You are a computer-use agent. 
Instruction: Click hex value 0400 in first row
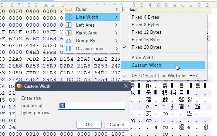click(32, 11)
